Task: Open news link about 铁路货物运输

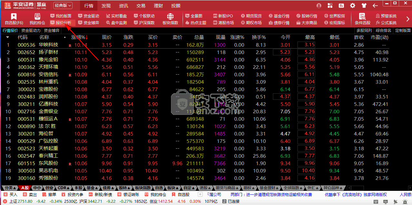Action: 271,194
